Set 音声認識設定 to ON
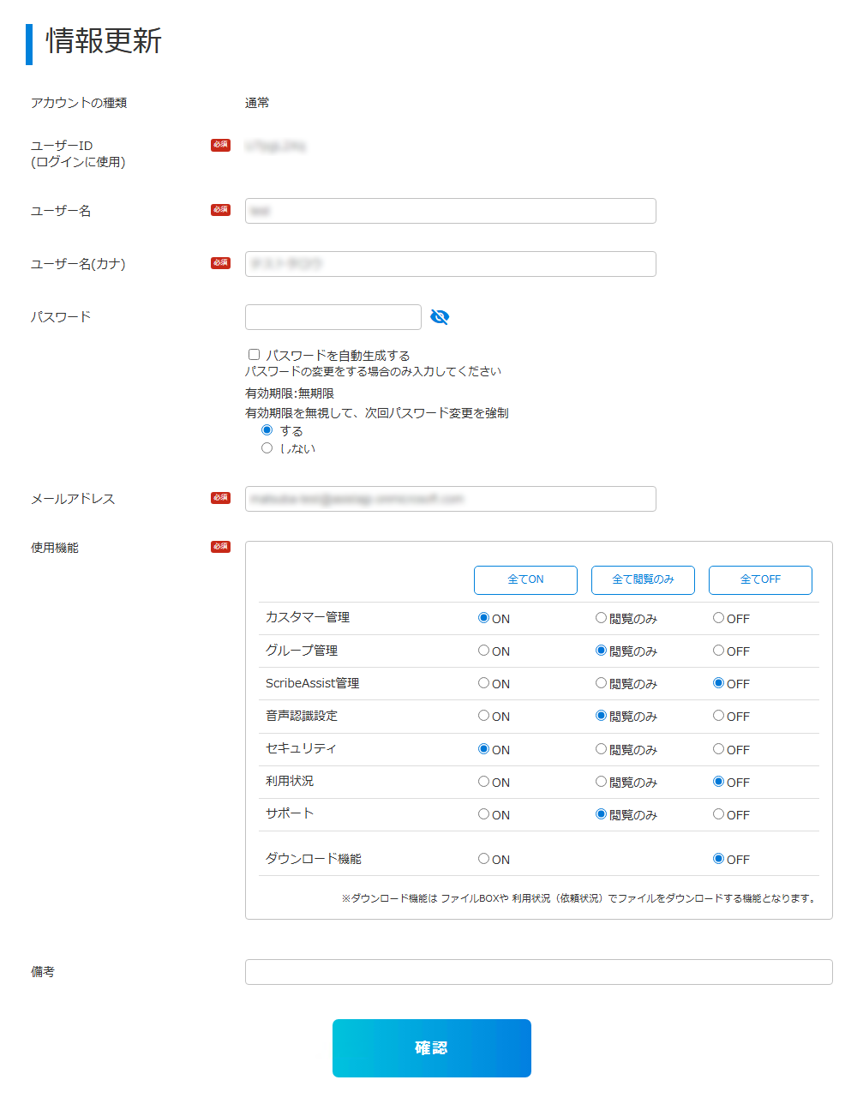 [484, 716]
